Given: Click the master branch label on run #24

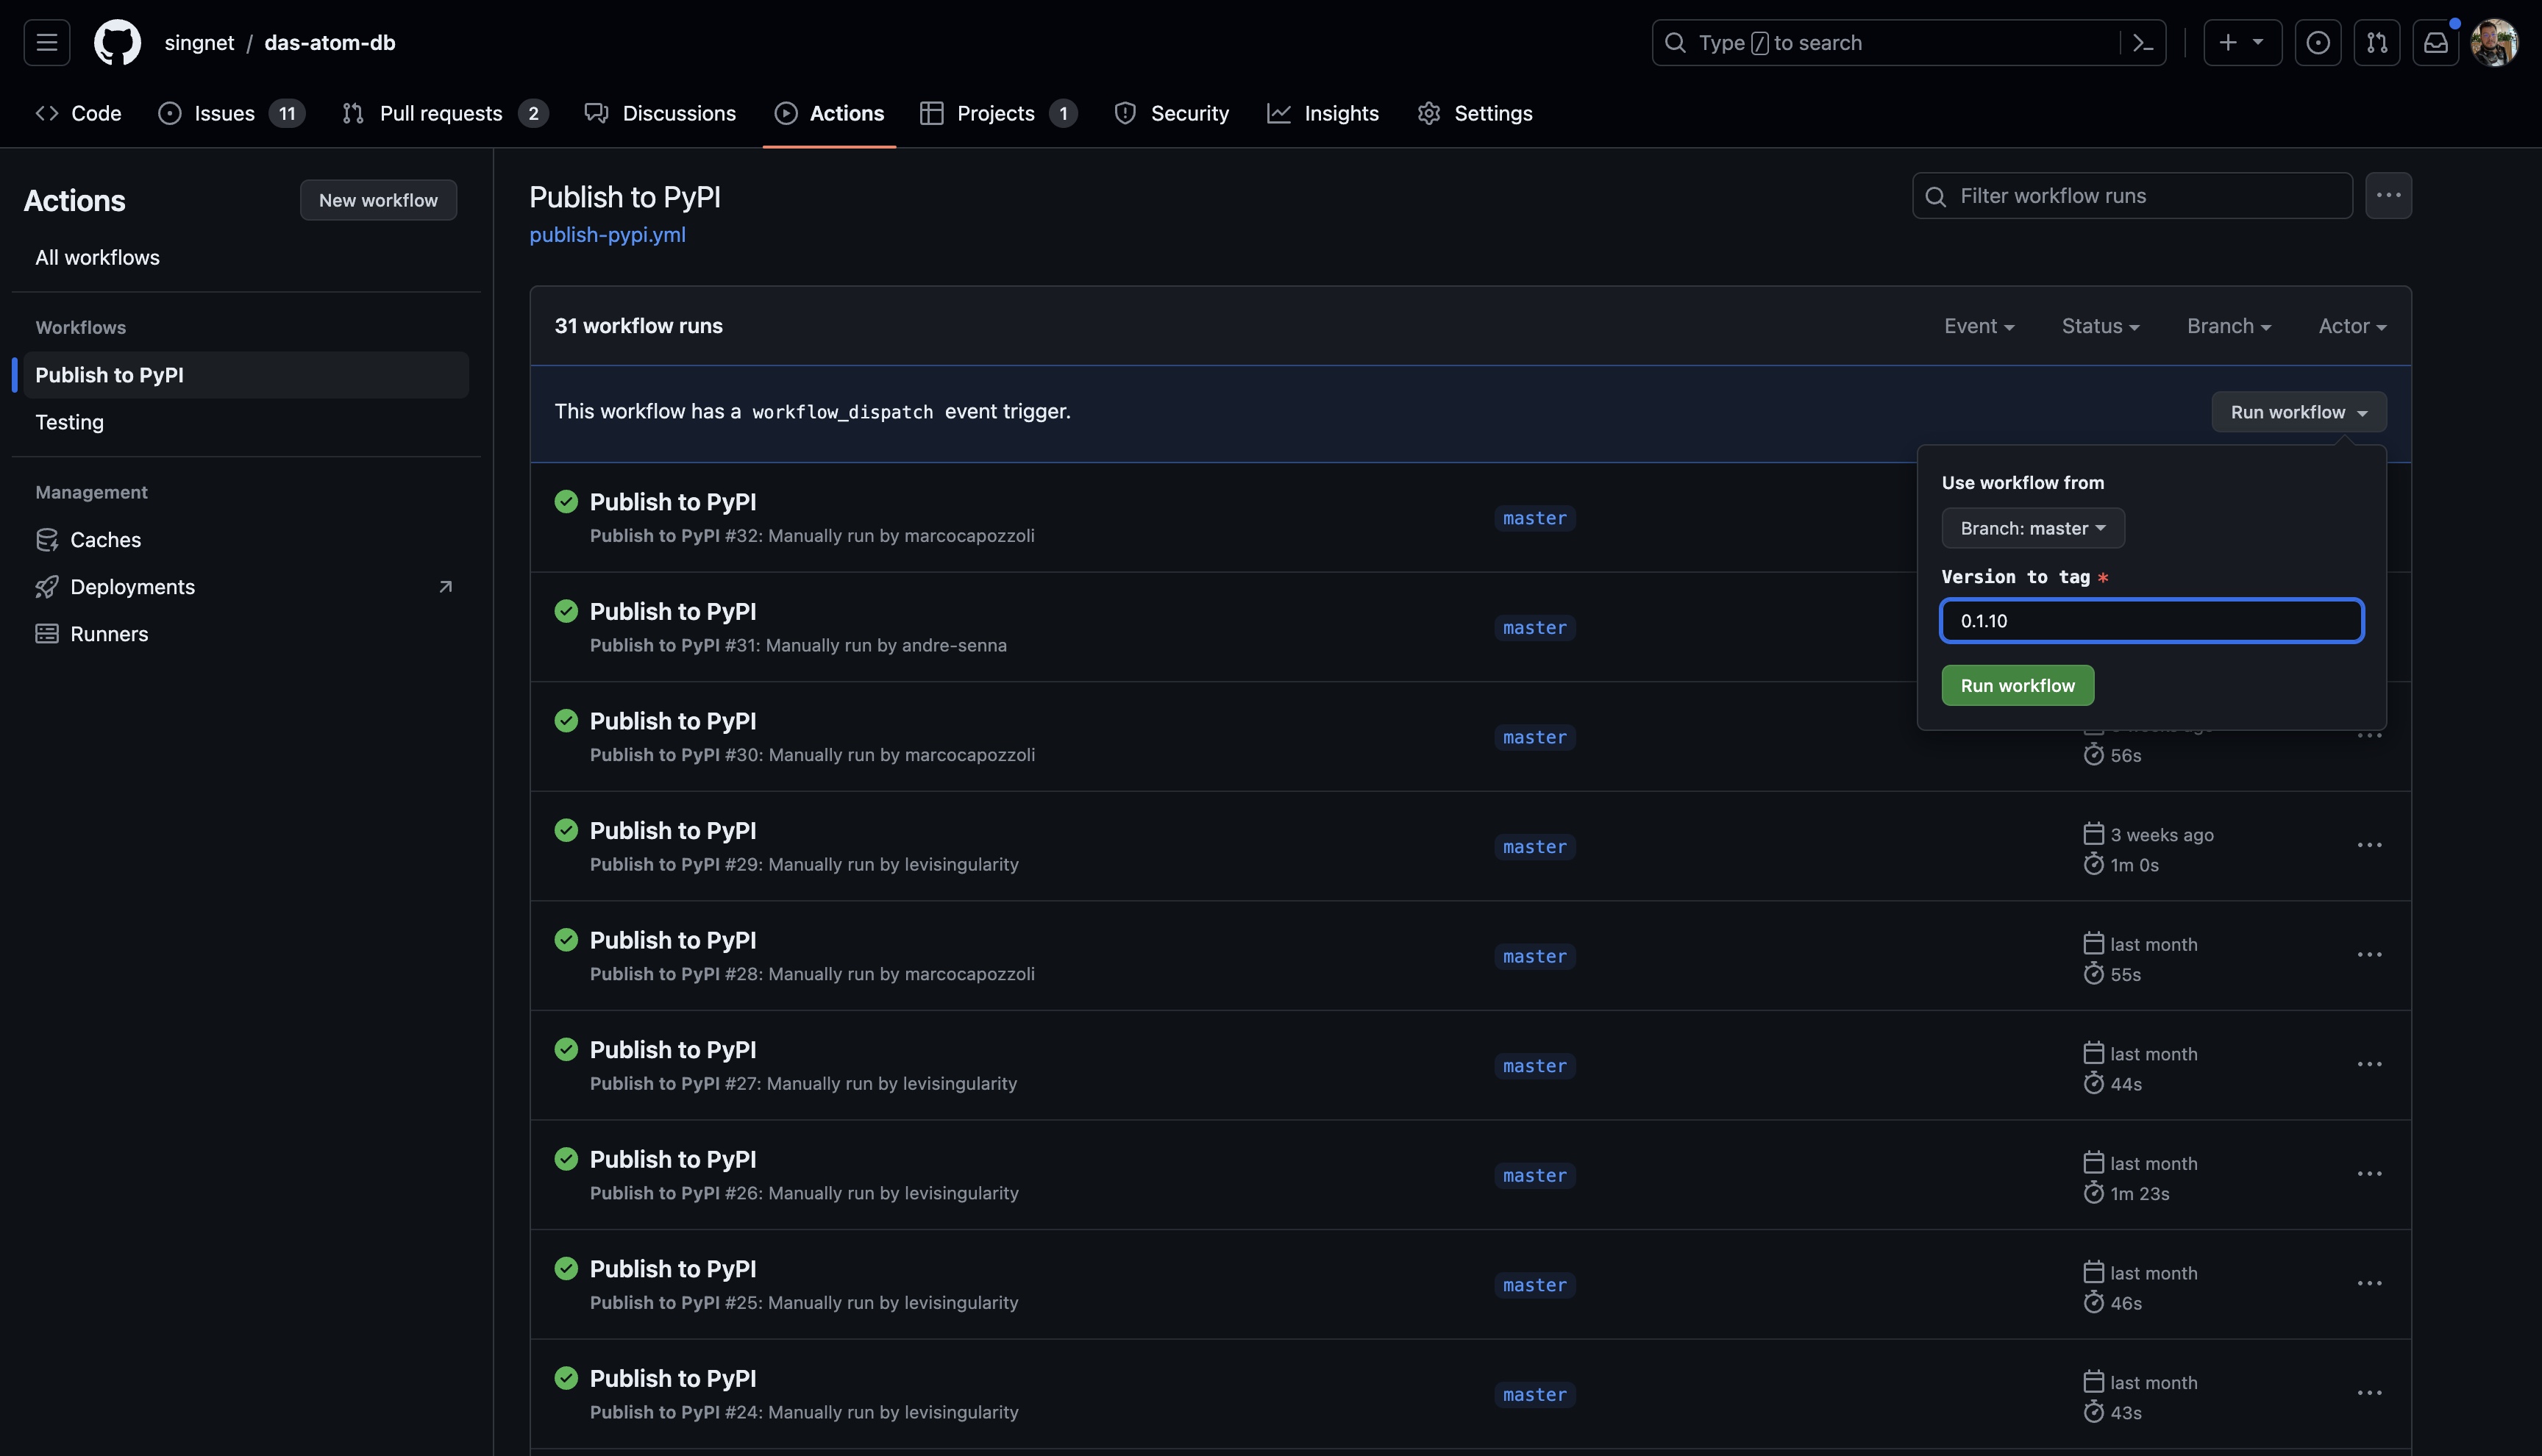Looking at the screenshot, I should click(1534, 1395).
